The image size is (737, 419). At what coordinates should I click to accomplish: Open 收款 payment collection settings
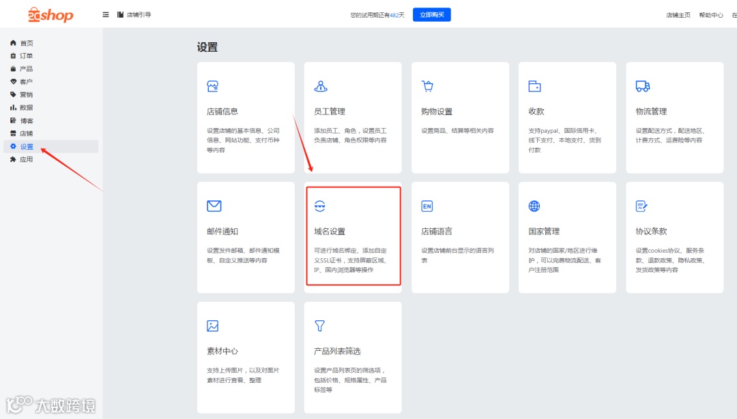566,117
